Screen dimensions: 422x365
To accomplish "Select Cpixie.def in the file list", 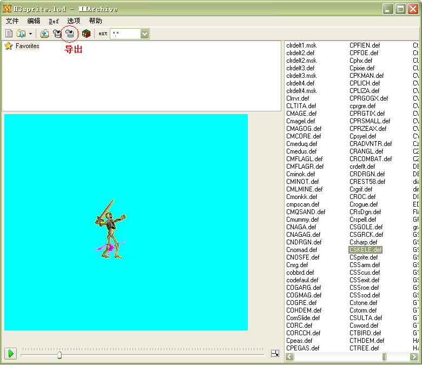I will pos(362,68).
